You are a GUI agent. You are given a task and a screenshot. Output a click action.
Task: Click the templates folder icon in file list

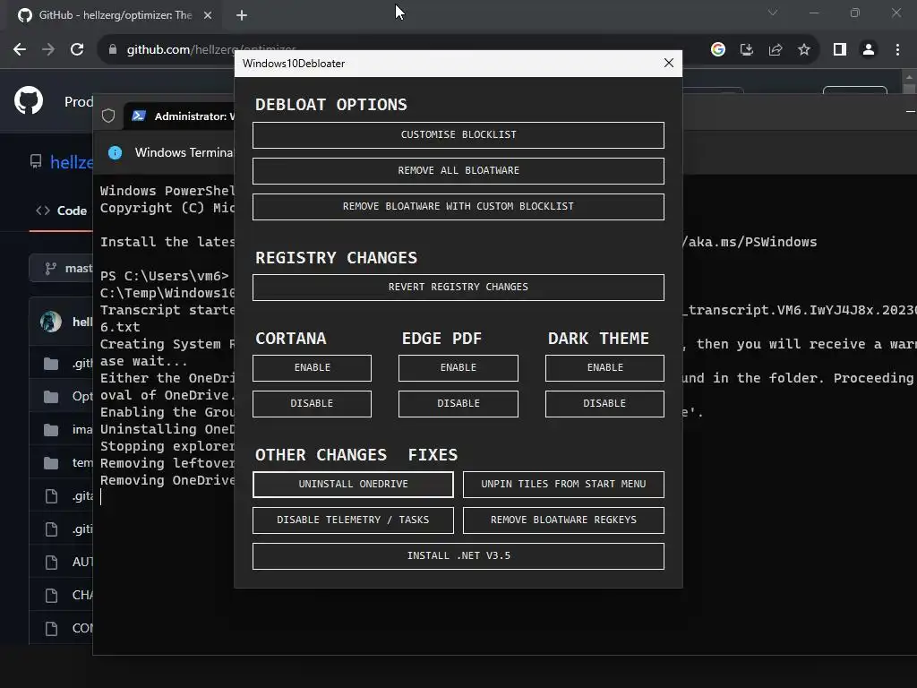(51, 463)
